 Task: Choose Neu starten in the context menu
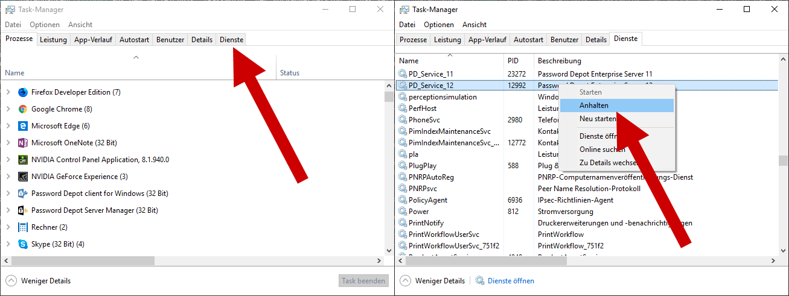coord(616,118)
